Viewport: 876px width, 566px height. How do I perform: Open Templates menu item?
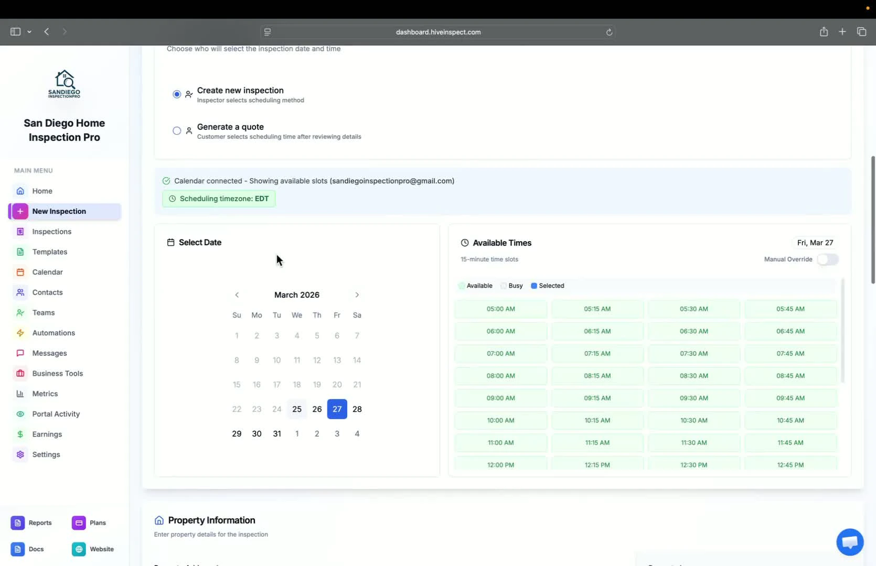pyautogui.click(x=50, y=252)
